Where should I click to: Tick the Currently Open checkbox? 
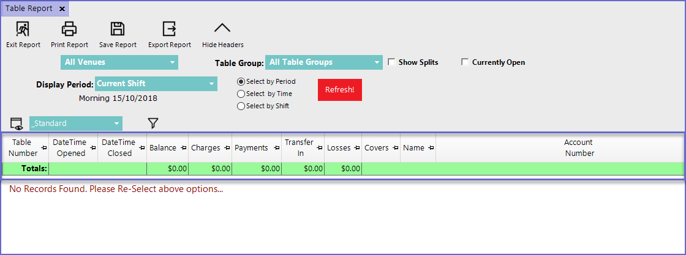pyautogui.click(x=466, y=62)
